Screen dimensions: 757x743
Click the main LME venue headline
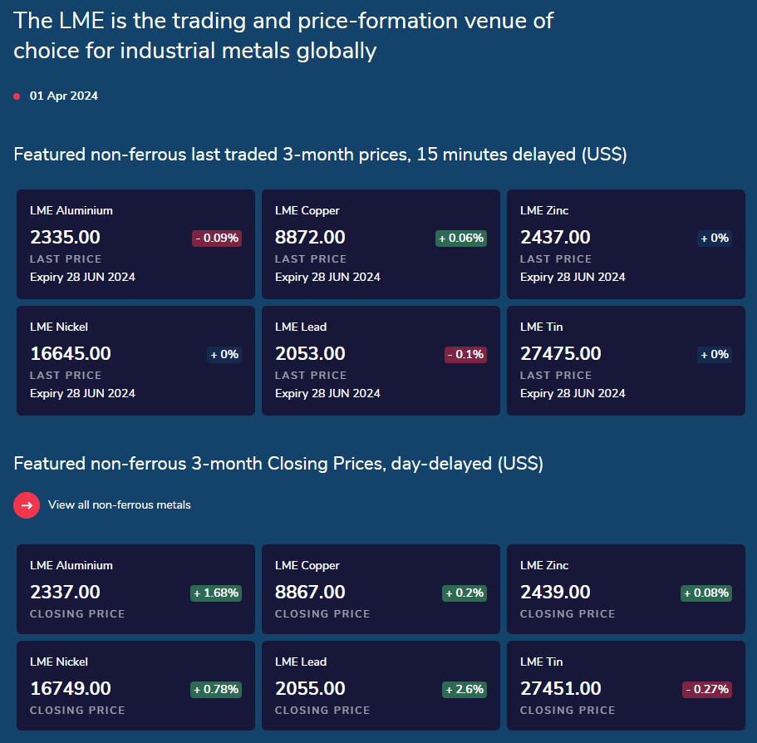[283, 36]
